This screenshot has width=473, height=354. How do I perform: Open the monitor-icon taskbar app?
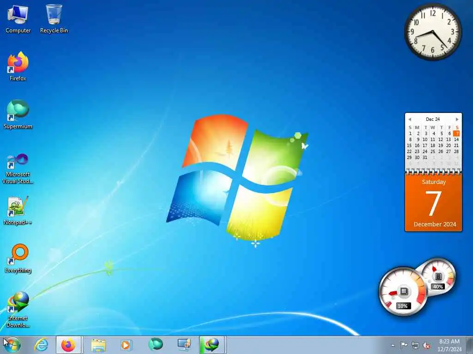[x=184, y=345]
